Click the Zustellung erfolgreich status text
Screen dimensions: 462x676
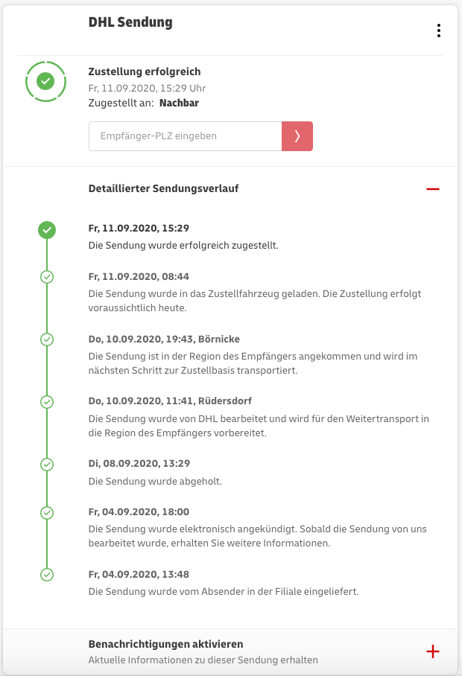[x=144, y=72]
